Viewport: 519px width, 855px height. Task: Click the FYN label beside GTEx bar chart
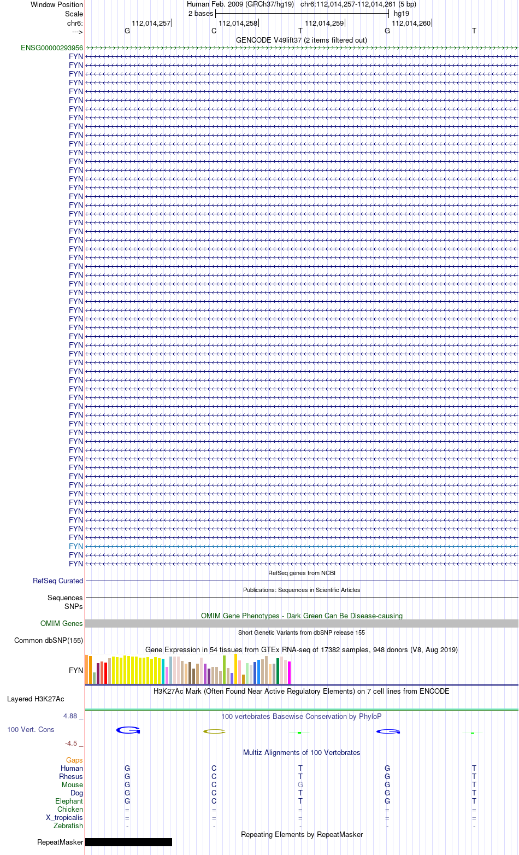point(76,670)
